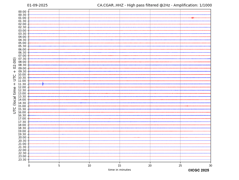Click the faint blue event on 14:30 trace

coord(81,103)
